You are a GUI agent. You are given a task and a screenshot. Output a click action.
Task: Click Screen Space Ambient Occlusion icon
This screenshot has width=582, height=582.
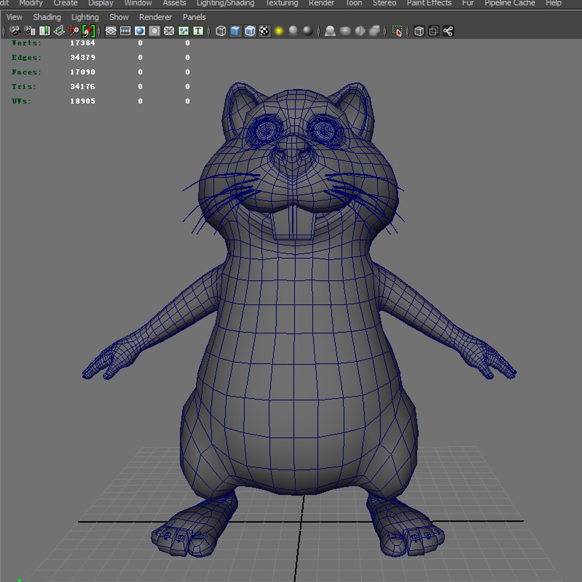330,31
